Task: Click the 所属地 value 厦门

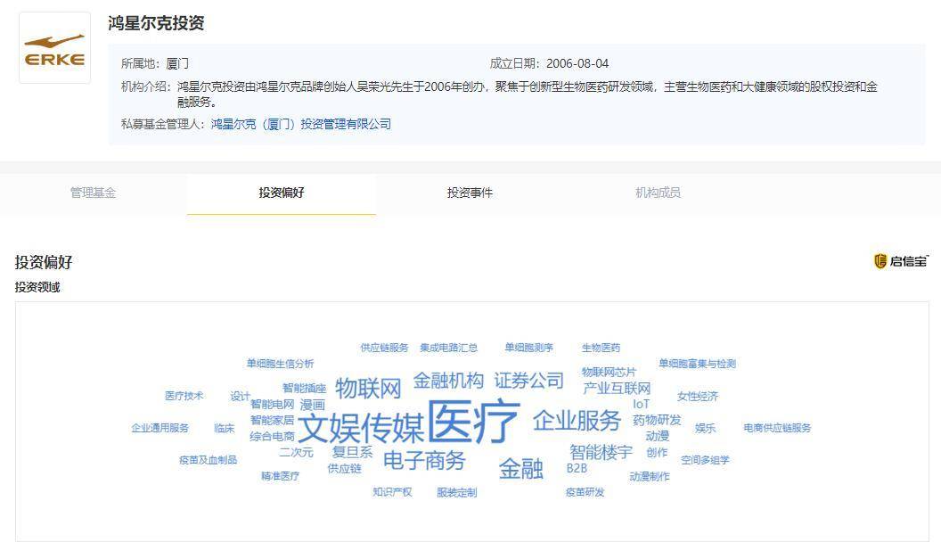Action: coord(177,63)
